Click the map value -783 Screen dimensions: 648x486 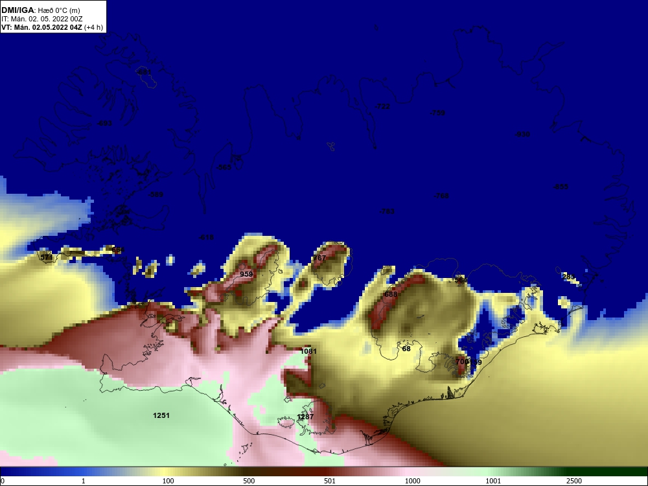[x=387, y=212]
